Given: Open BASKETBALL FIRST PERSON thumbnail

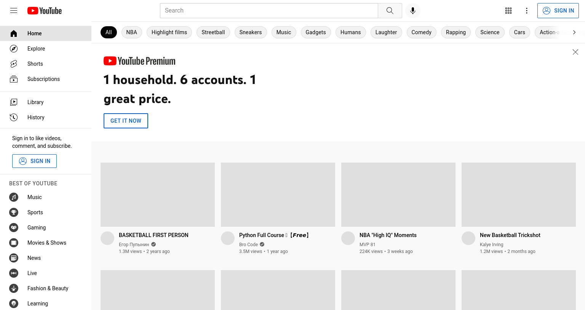Looking at the screenshot, I should point(158,195).
